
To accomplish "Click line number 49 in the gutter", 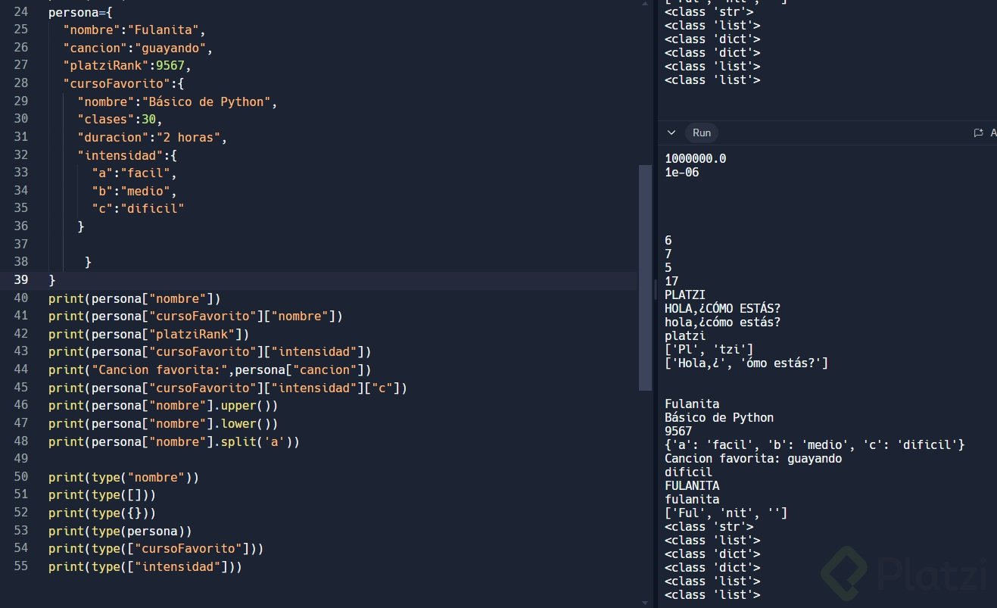I will point(21,459).
